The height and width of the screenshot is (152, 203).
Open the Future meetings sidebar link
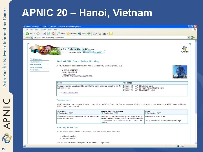pyautogui.click(x=36, y=62)
